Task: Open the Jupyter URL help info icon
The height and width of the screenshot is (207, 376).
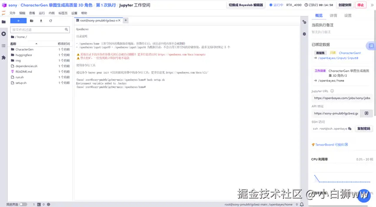Action: tap(332, 91)
